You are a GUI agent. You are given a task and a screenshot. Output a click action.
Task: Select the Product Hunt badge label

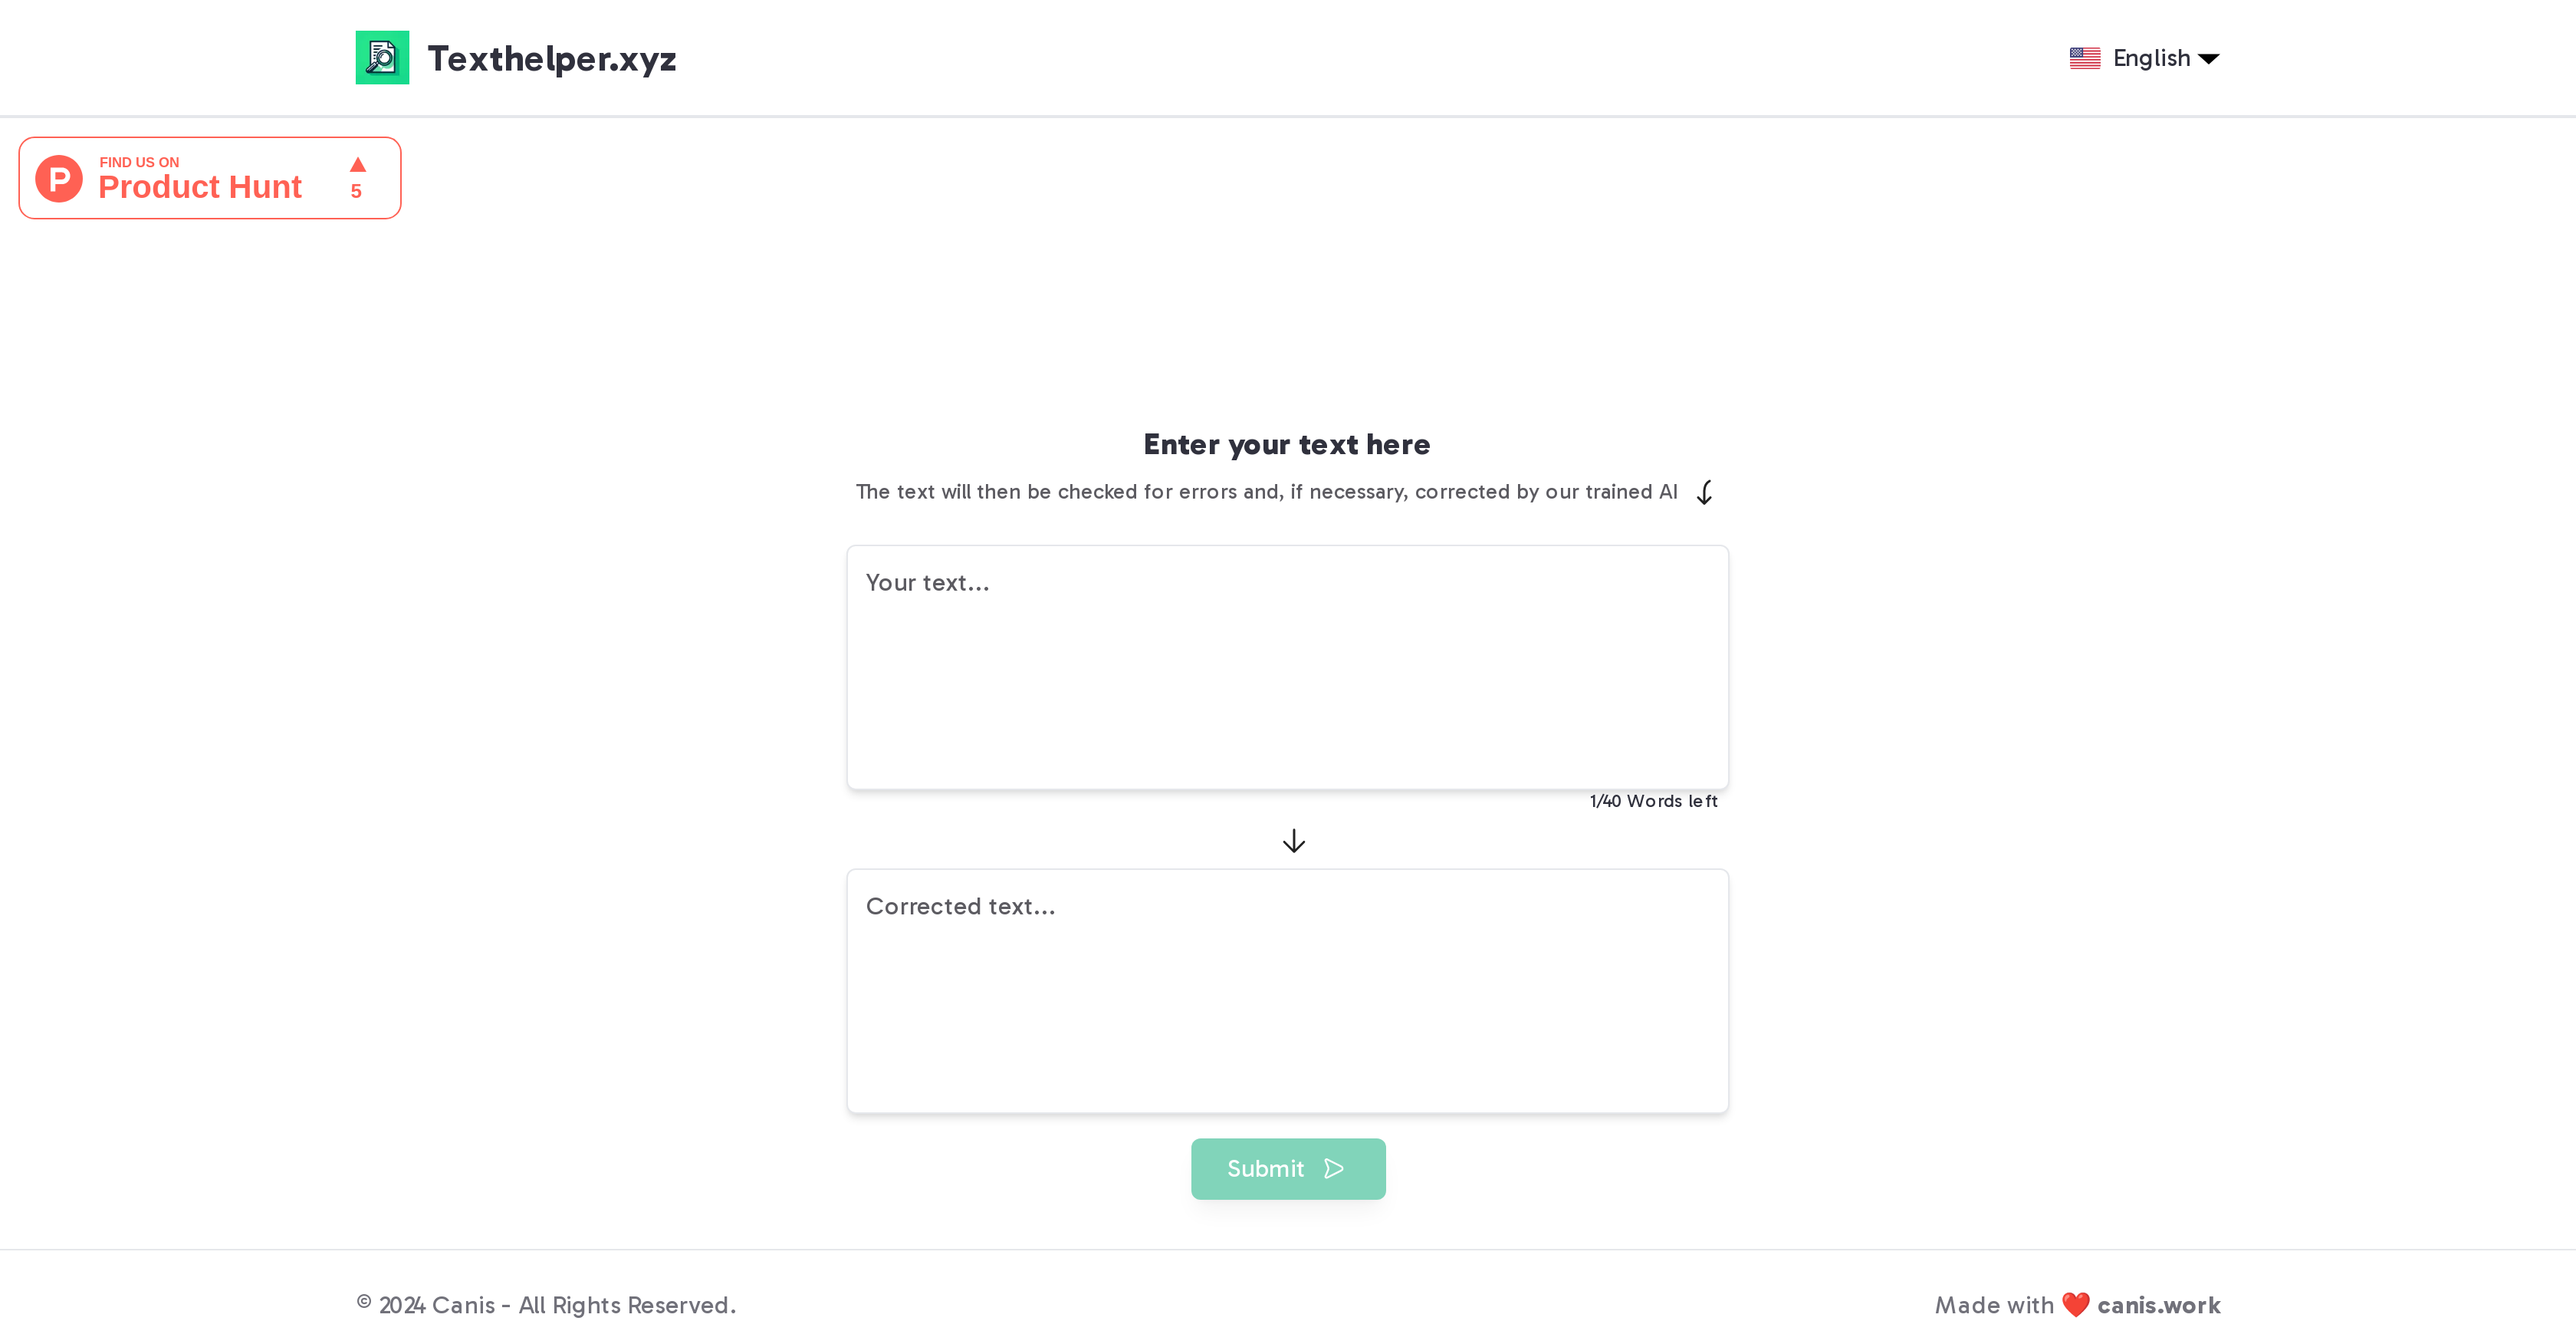point(199,186)
